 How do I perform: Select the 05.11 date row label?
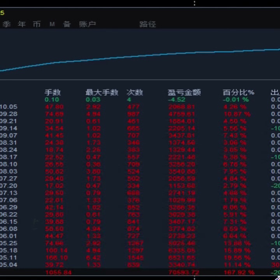[8, 257]
